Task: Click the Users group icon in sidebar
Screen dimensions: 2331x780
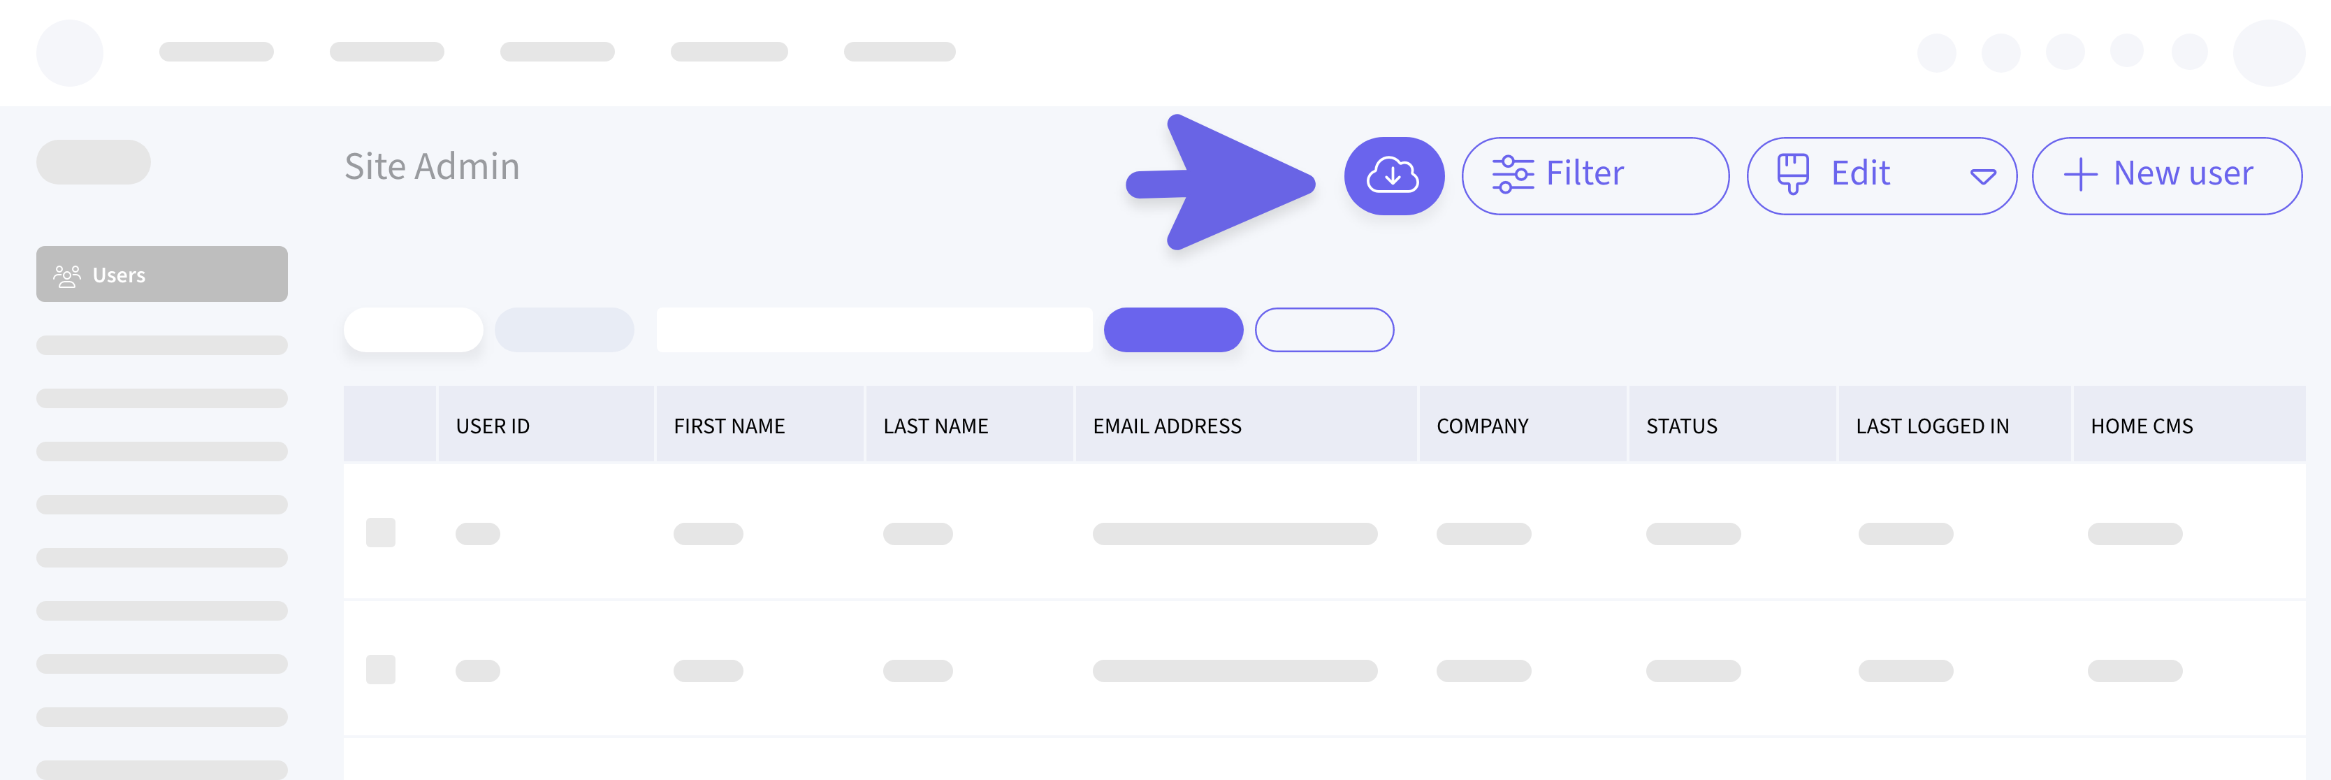Action: (x=67, y=275)
